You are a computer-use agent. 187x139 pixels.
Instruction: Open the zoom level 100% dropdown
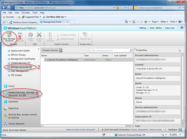(x=180, y=135)
